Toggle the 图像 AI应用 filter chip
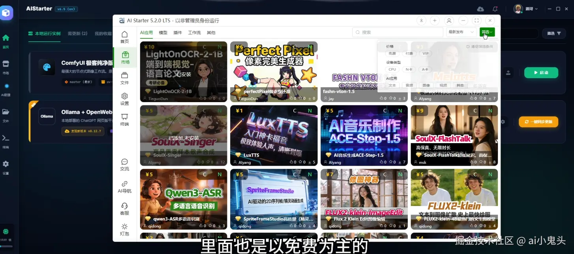The width and height of the screenshot is (574, 254). [426, 85]
